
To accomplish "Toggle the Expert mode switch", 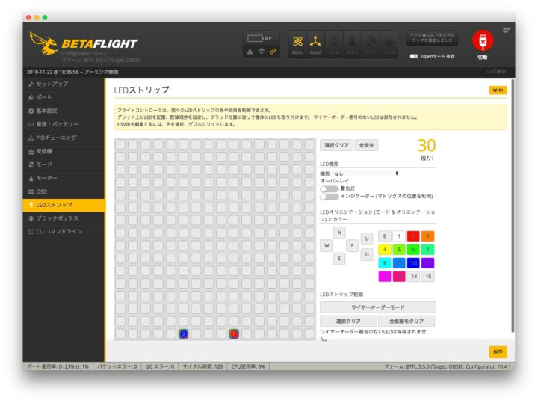I will (414, 56).
